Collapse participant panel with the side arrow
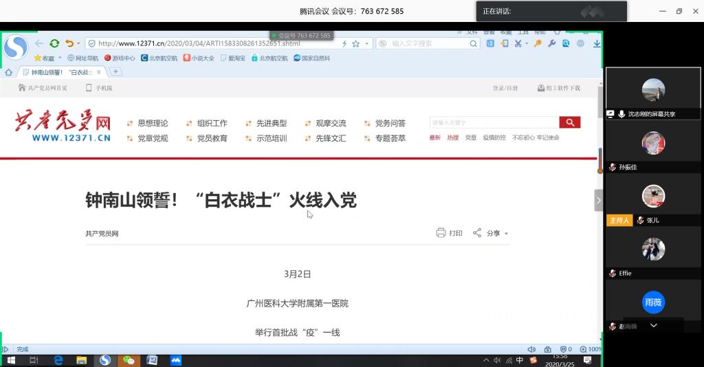The height and width of the screenshot is (367, 704). (598, 200)
